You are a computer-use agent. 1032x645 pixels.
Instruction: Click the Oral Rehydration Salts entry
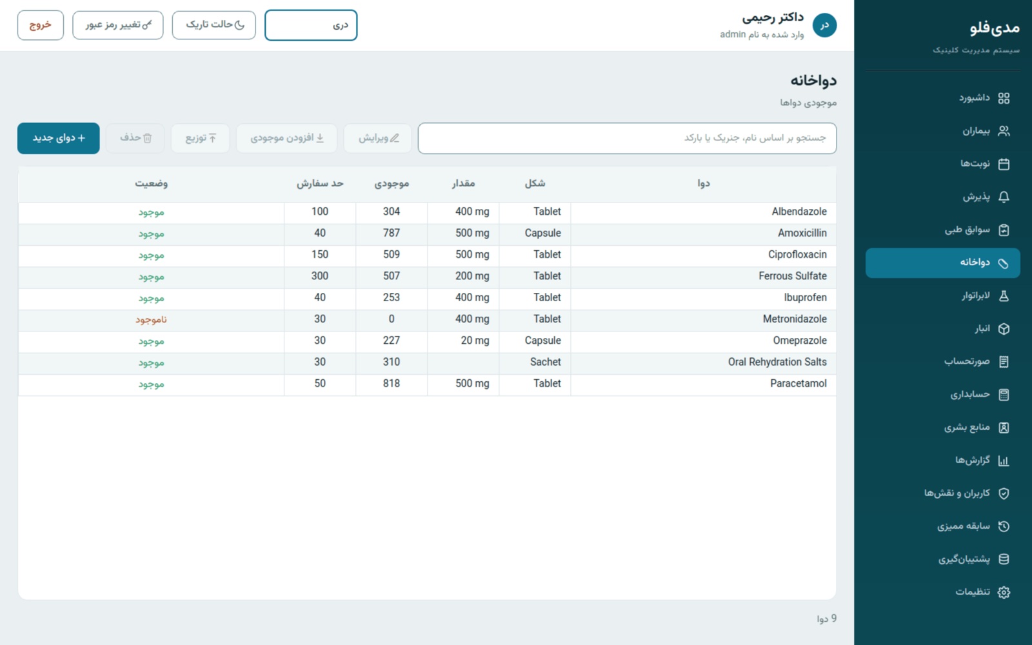777,362
